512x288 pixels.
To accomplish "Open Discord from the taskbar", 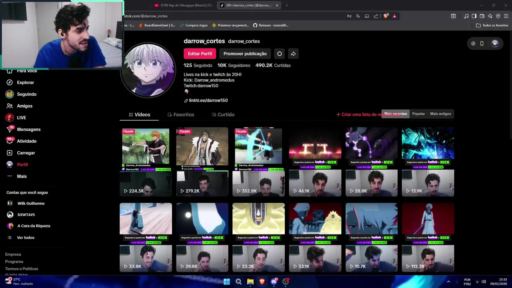I will 274,282.
